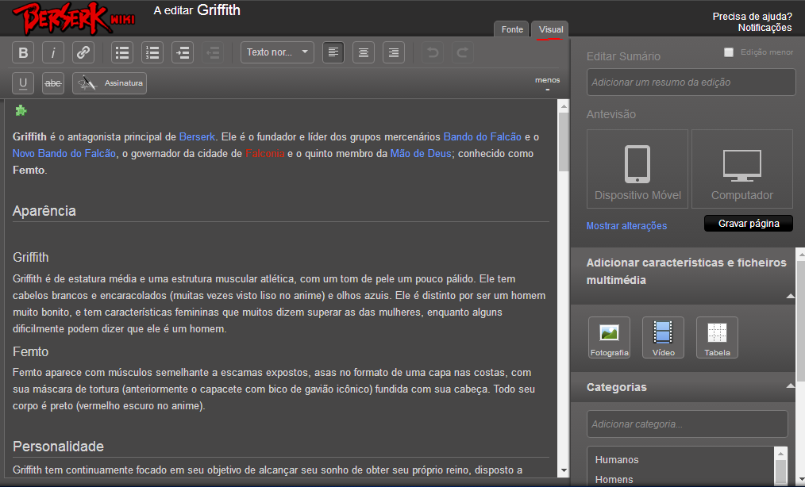Add a Vídeo to the page

tap(664, 337)
